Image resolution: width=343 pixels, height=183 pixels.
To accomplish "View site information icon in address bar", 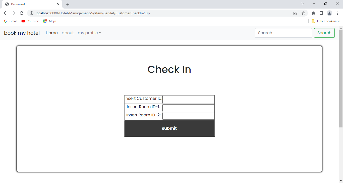I will coord(32,13).
